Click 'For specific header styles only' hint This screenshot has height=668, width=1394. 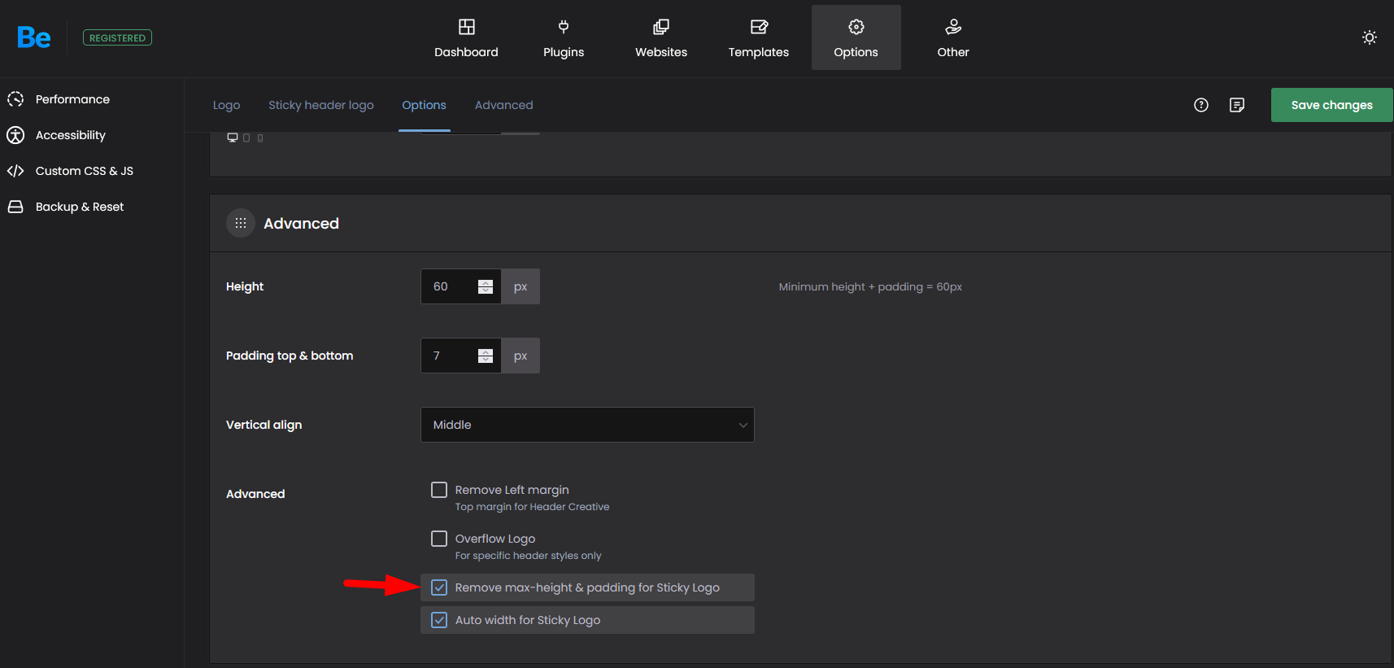528,556
